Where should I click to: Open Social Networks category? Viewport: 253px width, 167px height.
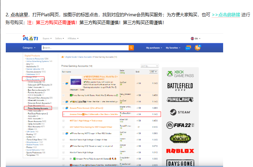[x=35, y=150]
